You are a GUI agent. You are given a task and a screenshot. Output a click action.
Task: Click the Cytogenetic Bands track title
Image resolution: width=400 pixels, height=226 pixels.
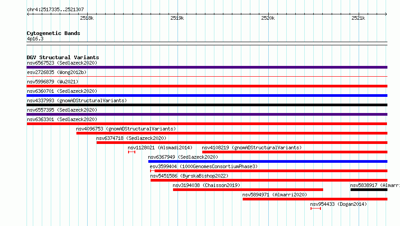tap(53, 33)
